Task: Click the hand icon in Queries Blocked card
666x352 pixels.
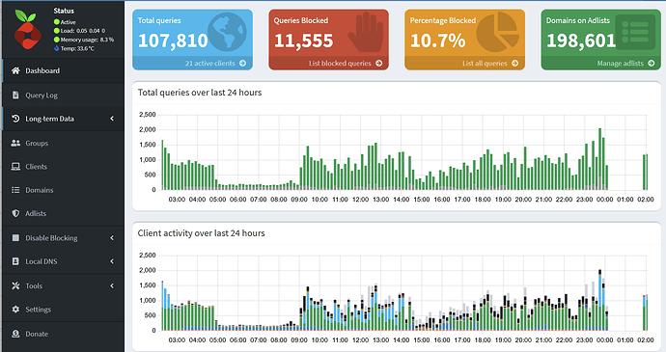Action: (366, 32)
